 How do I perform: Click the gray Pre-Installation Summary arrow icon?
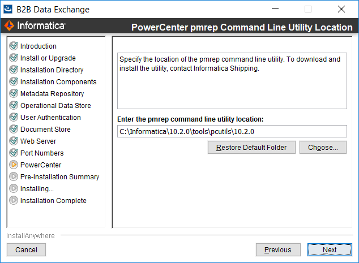pyautogui.click(x=14, y=176)
